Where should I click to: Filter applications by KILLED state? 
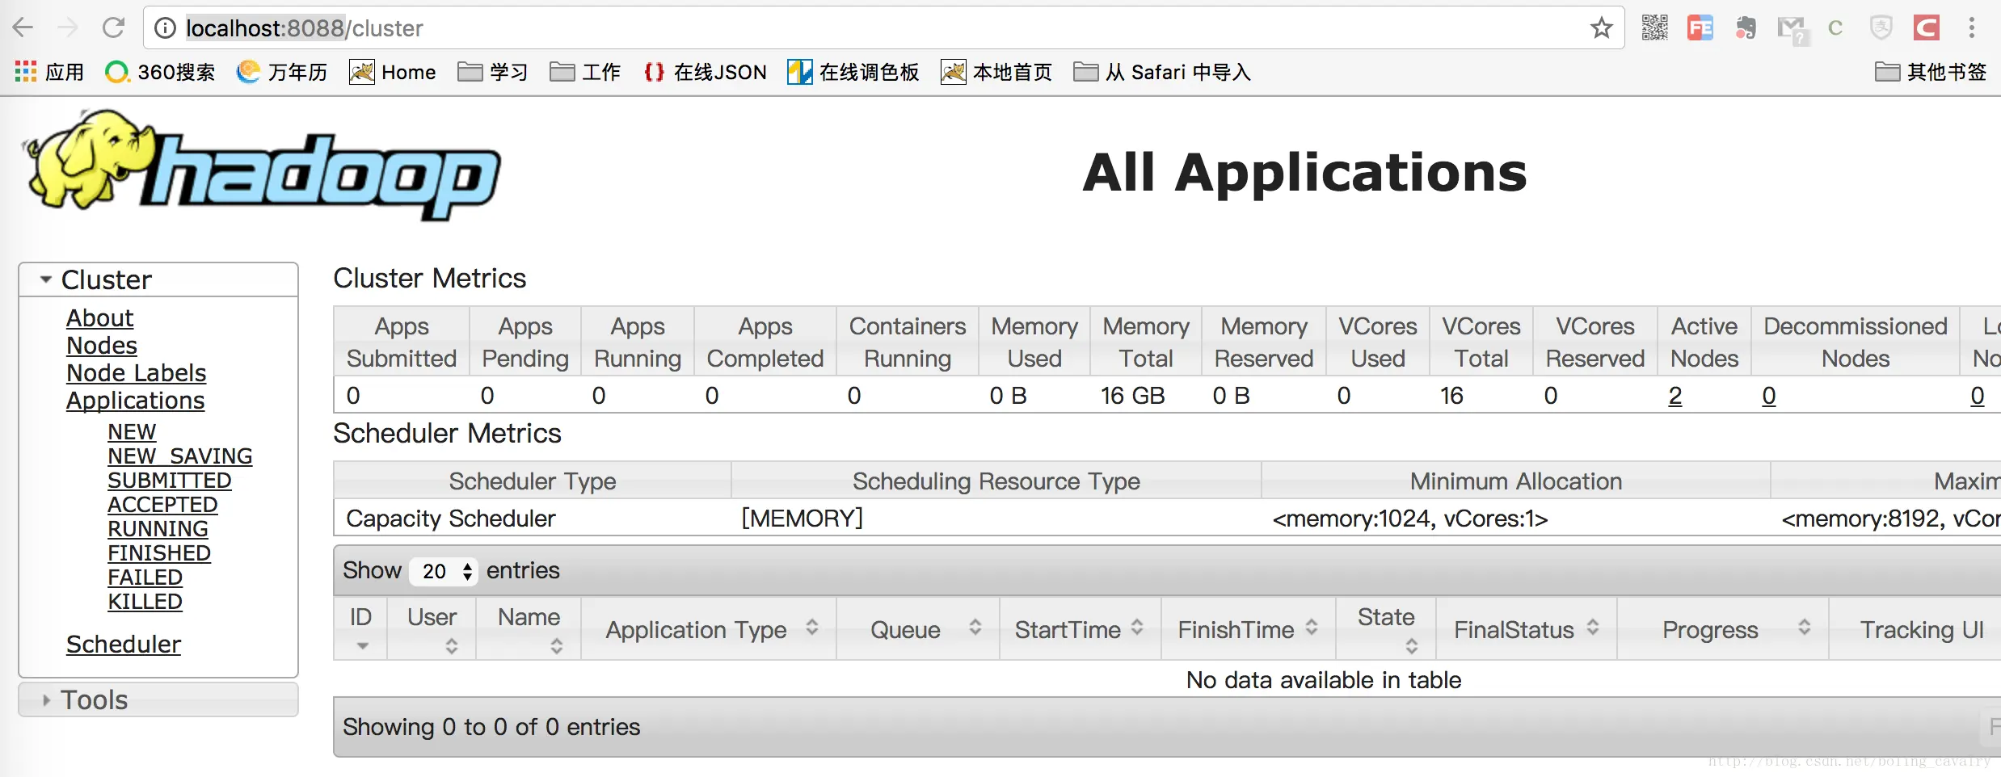145,602
